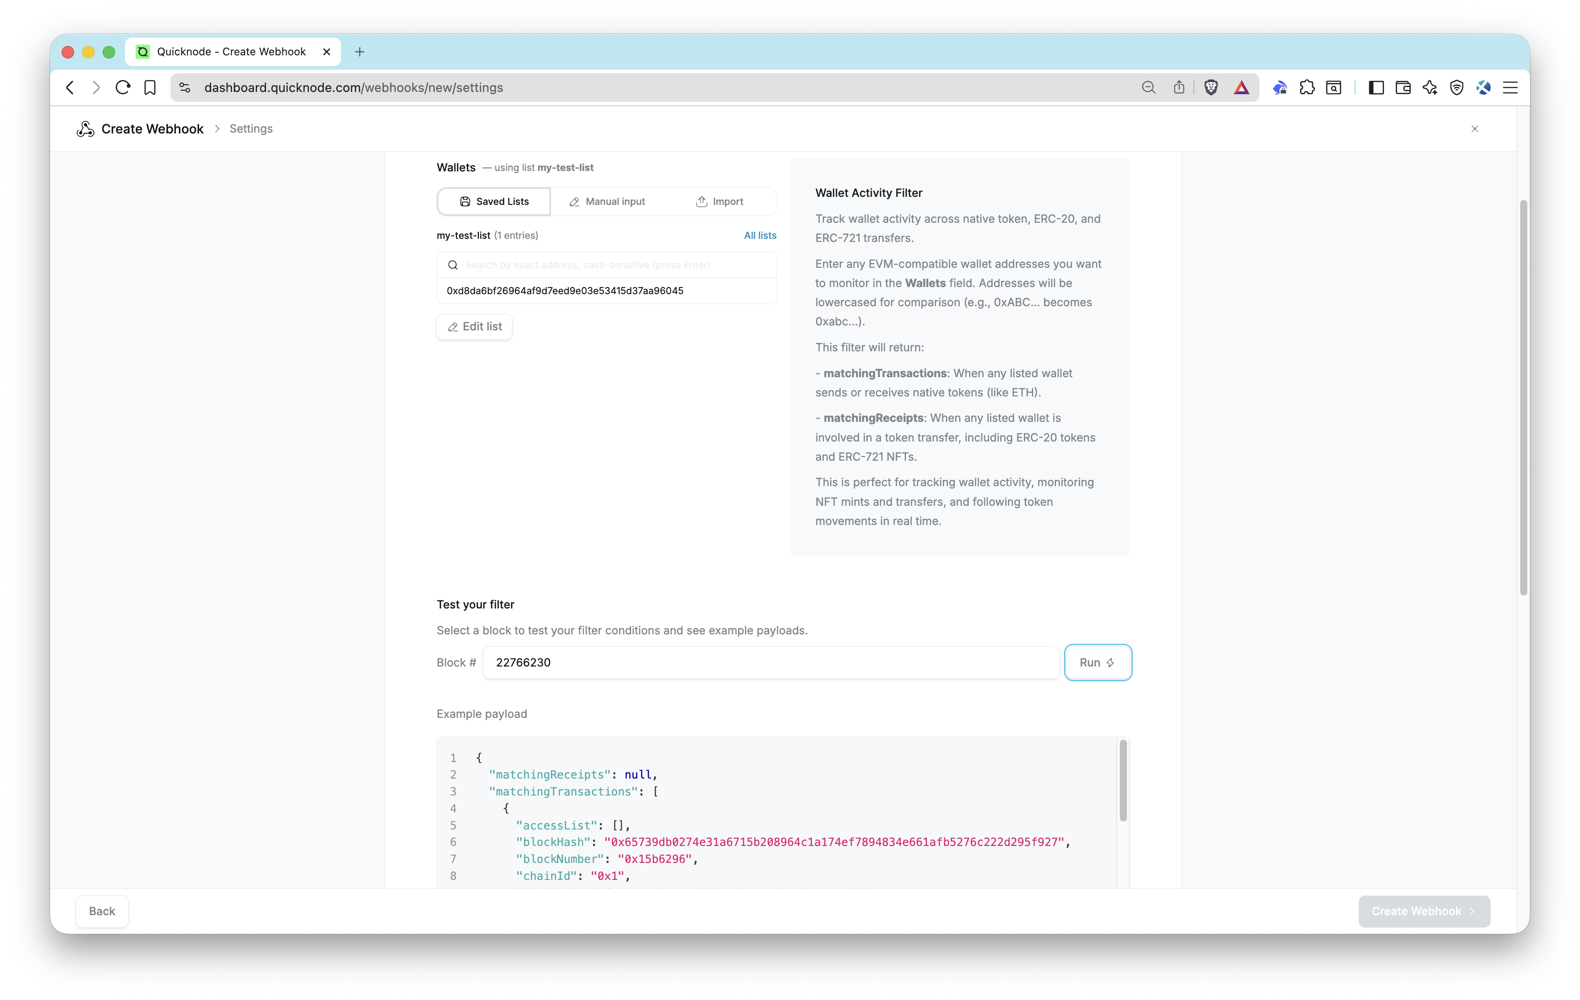Open the Brave sidebar panel icon
The width and height of the screenshot is (1580, 1000).
[x=1376, y=87]
